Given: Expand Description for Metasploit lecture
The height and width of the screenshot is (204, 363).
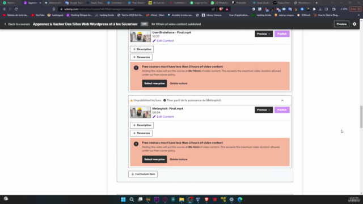Looking at the screenshot, I should 142,125.
